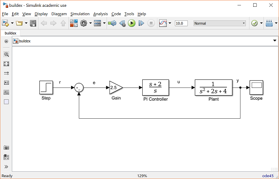Expand the palette chevrons at bottom left
Screen dimensions: 279x179
click(6, 167)
